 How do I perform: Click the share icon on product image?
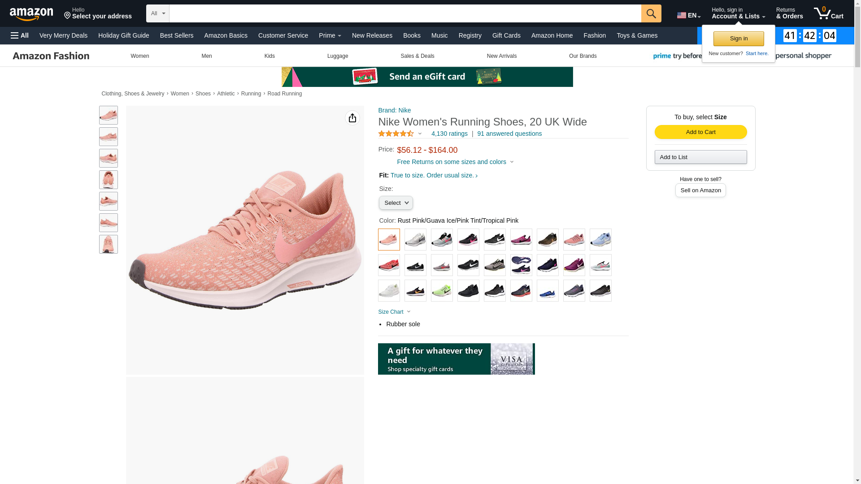(x=352, y=118)
